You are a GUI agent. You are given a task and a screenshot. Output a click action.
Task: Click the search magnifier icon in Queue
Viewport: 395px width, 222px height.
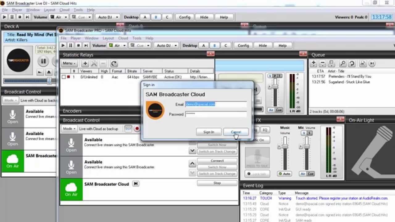pos(343,64)
